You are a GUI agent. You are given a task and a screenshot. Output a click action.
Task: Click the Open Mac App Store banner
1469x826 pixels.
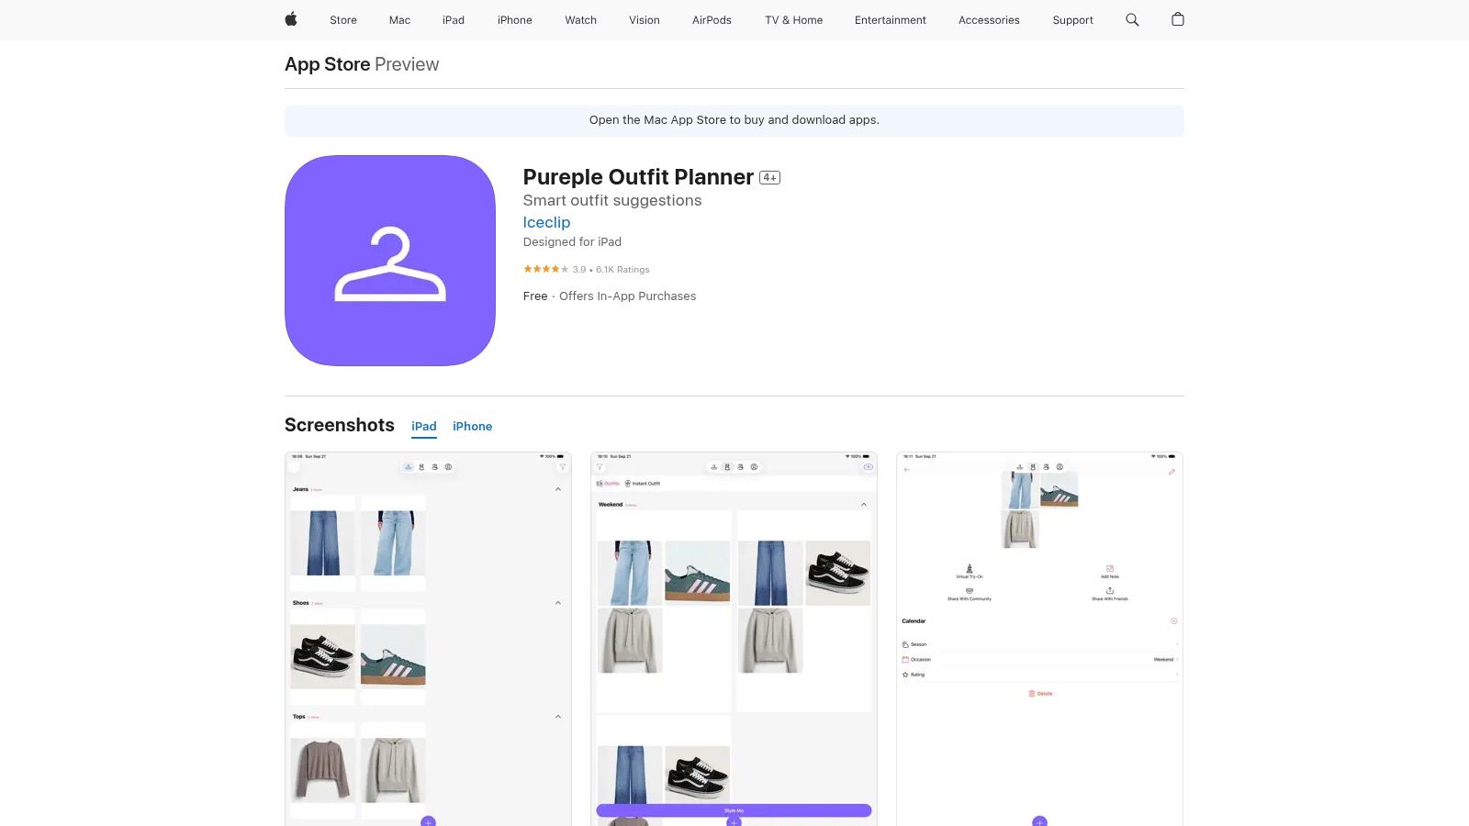734,120
